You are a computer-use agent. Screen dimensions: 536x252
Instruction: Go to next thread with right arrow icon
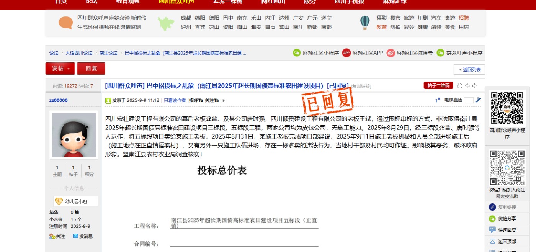coord(475,86)
